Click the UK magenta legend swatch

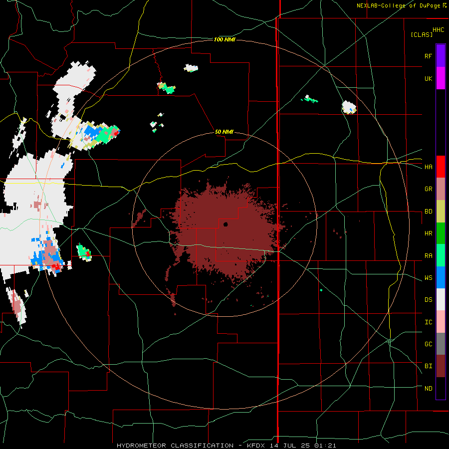point(441,78)
